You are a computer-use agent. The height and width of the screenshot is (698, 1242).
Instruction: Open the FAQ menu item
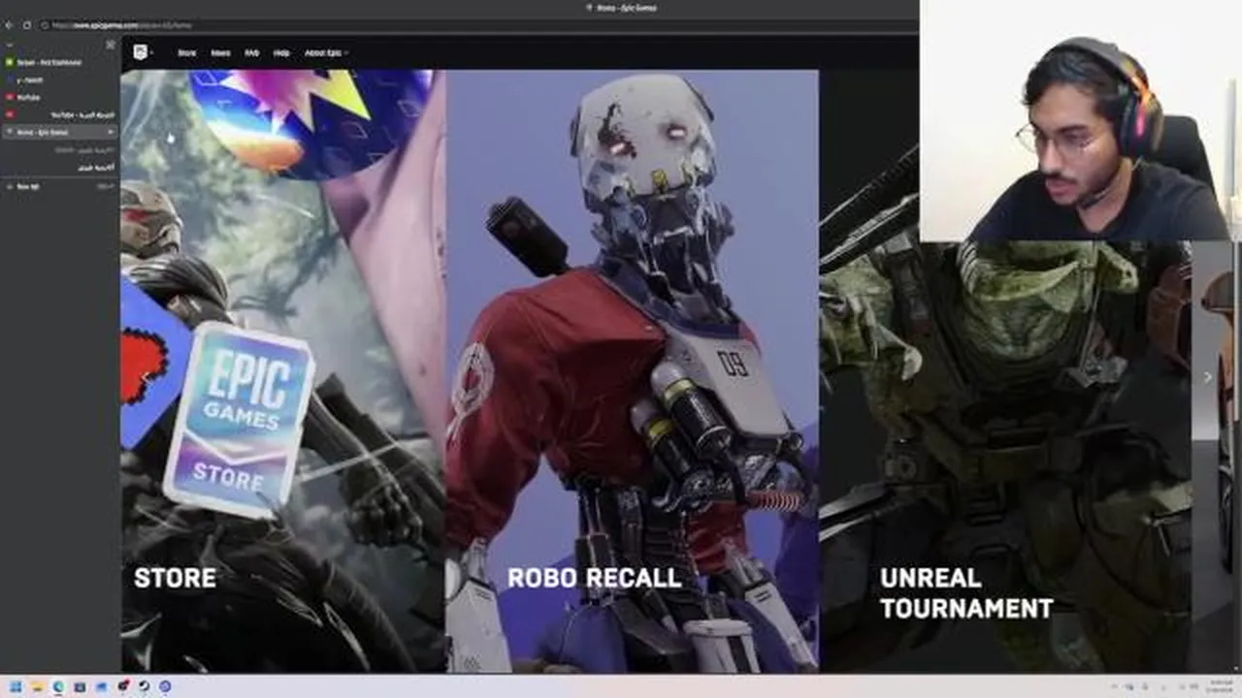click(252, 52)
